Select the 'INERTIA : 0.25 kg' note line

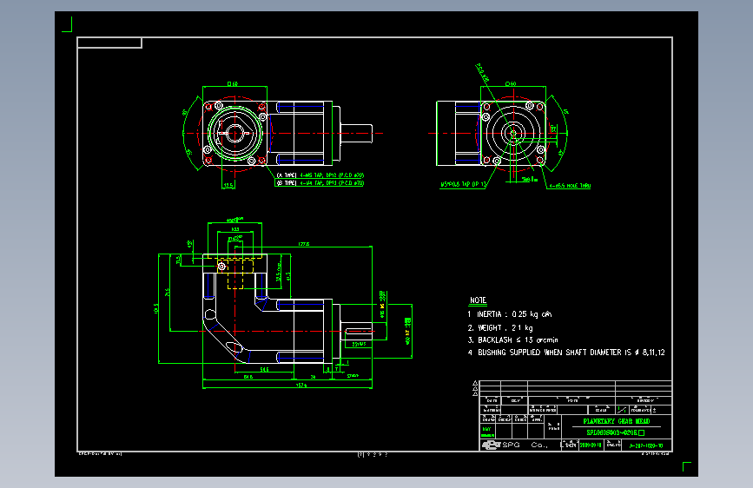click(x=510, y=314)
